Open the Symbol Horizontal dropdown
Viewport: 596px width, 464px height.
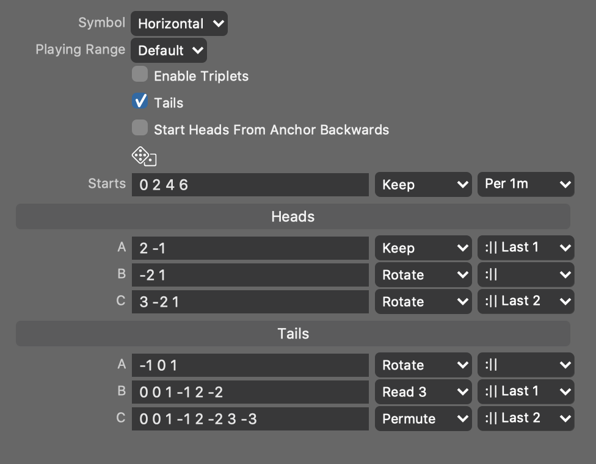pyautogui.click(x=179, y=24)
